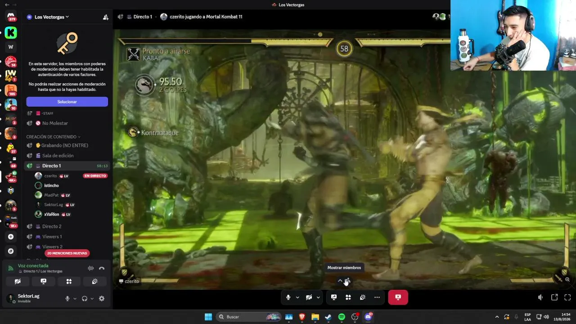
Task: Toggle camera in stream control bar
Action: point(309,297)
